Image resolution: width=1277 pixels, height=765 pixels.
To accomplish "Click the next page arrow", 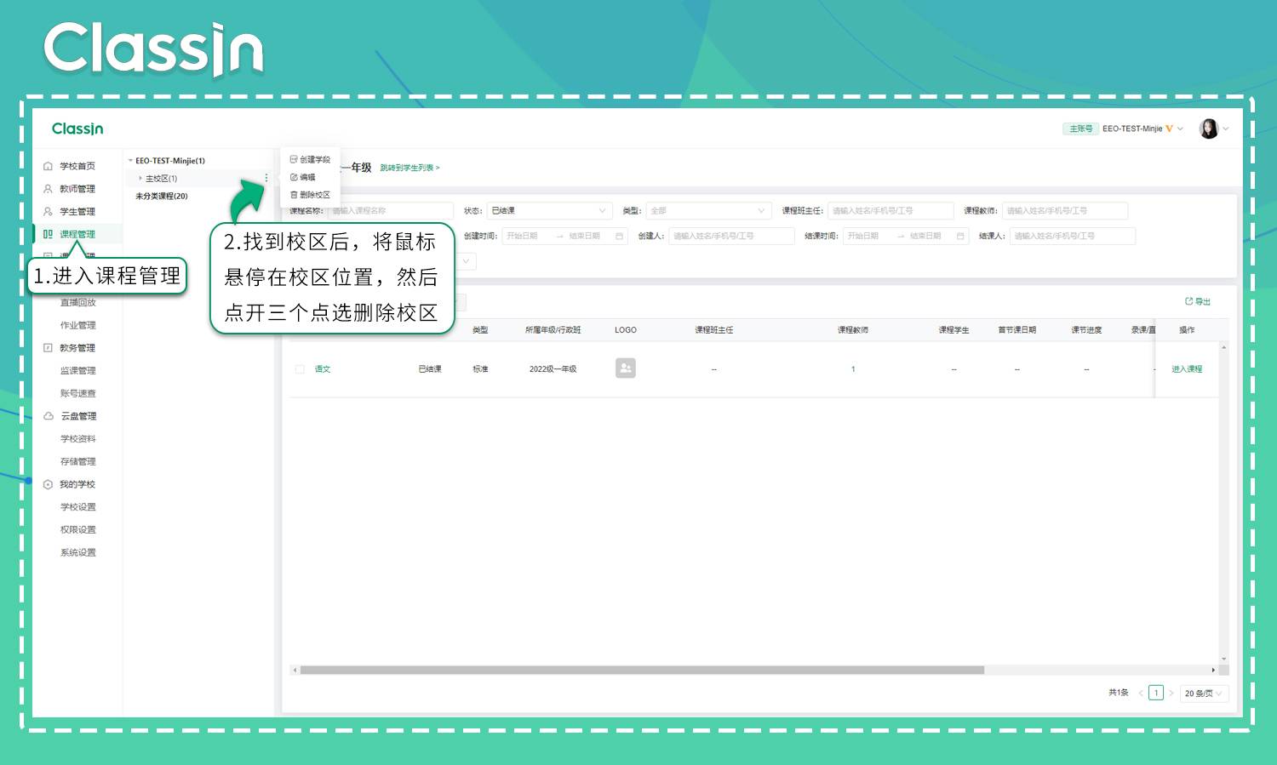I will tap(1171, 693).
